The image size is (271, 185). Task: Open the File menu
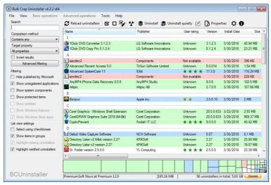click(x=12, y=16)
